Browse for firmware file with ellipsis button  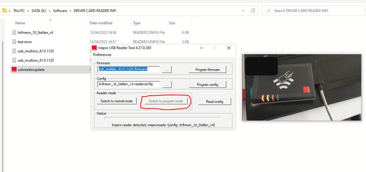[x=167, y=69]
